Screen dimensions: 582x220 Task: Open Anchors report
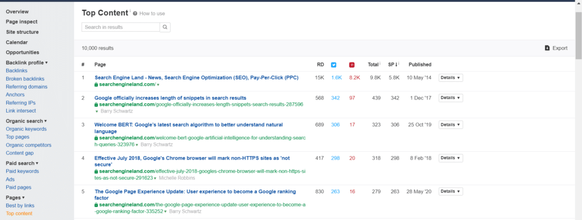[x=15, y=95]
